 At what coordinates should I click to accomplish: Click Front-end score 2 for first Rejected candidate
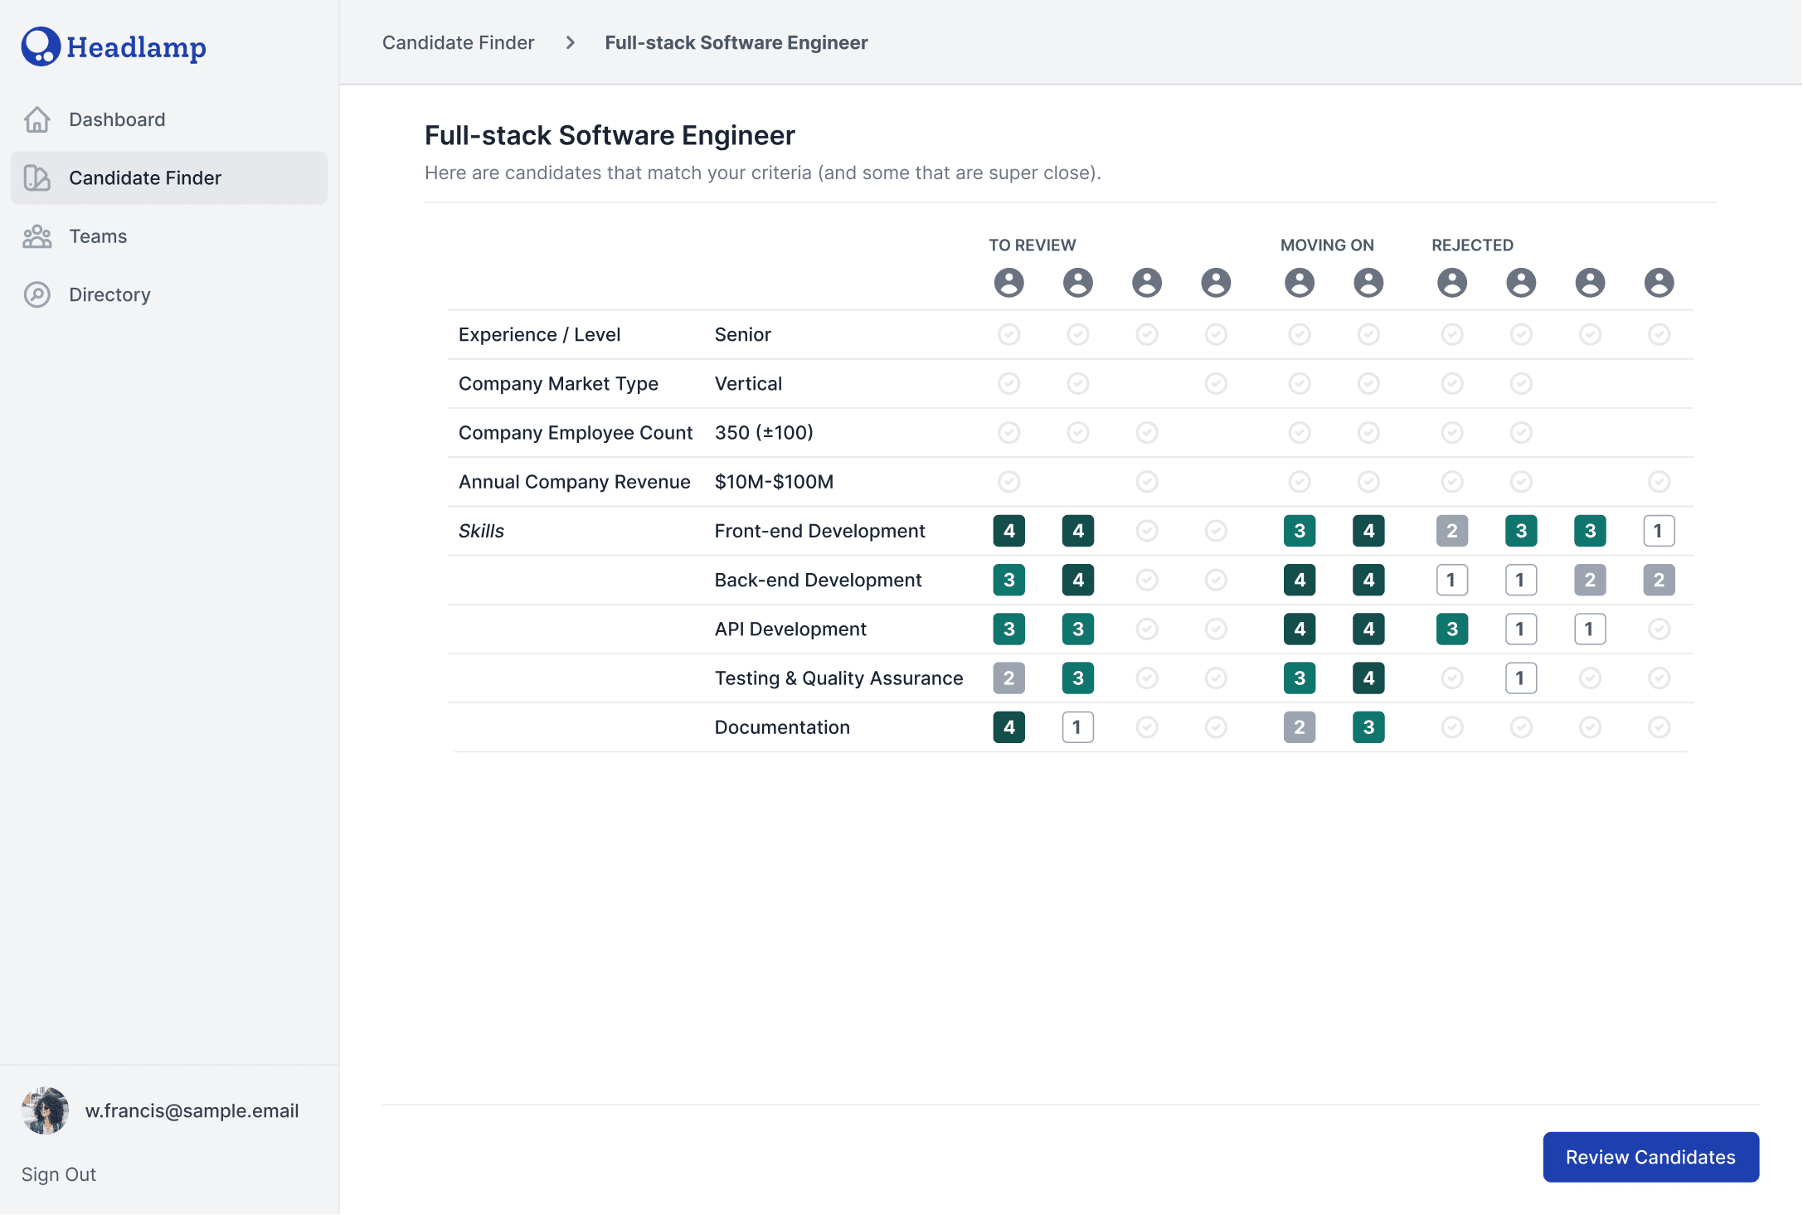coord(1451,531)
